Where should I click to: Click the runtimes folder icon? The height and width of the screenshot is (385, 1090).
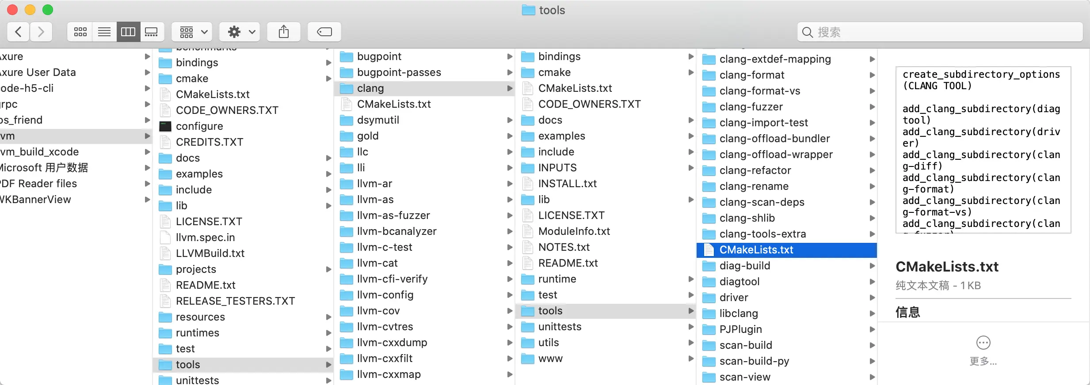pos(165,333)
